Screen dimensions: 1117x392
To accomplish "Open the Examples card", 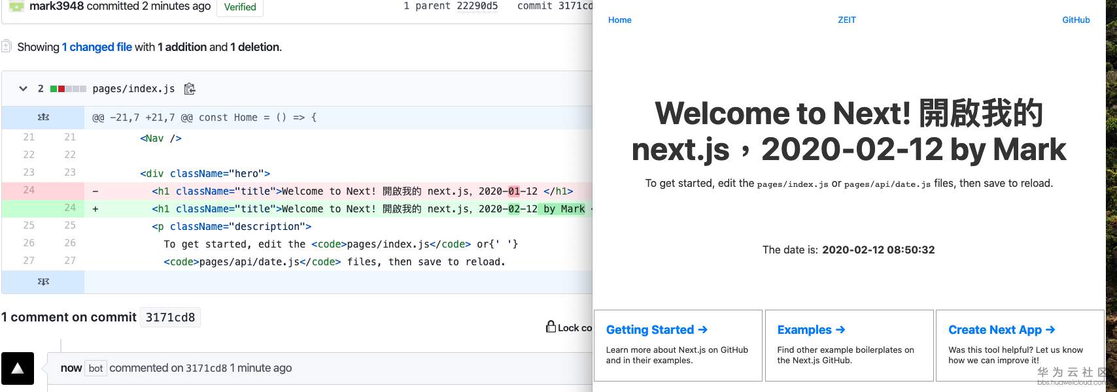I will coord(850,346).
